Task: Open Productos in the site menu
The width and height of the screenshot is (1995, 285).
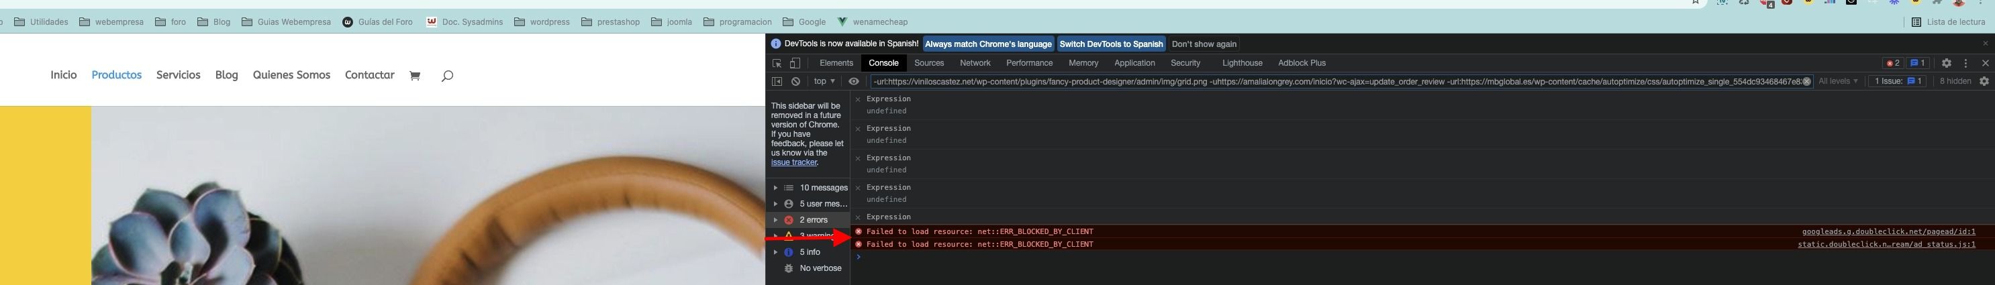Action: (117, 75)
